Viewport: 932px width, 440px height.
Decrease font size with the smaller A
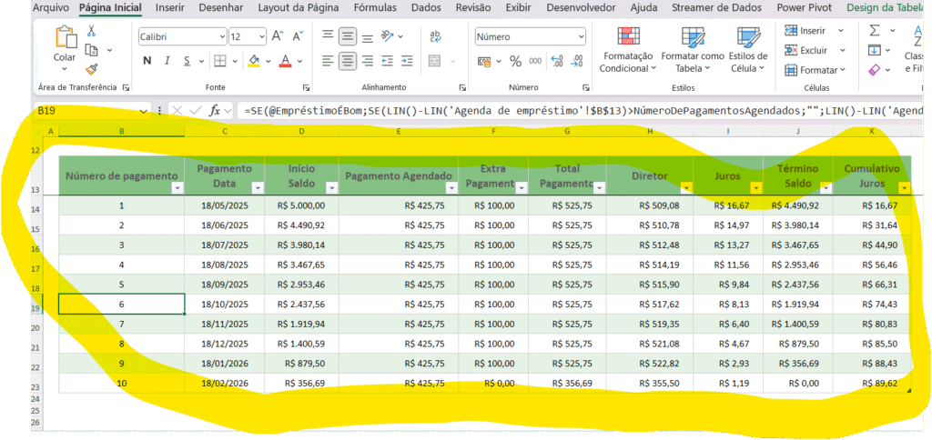298,36
